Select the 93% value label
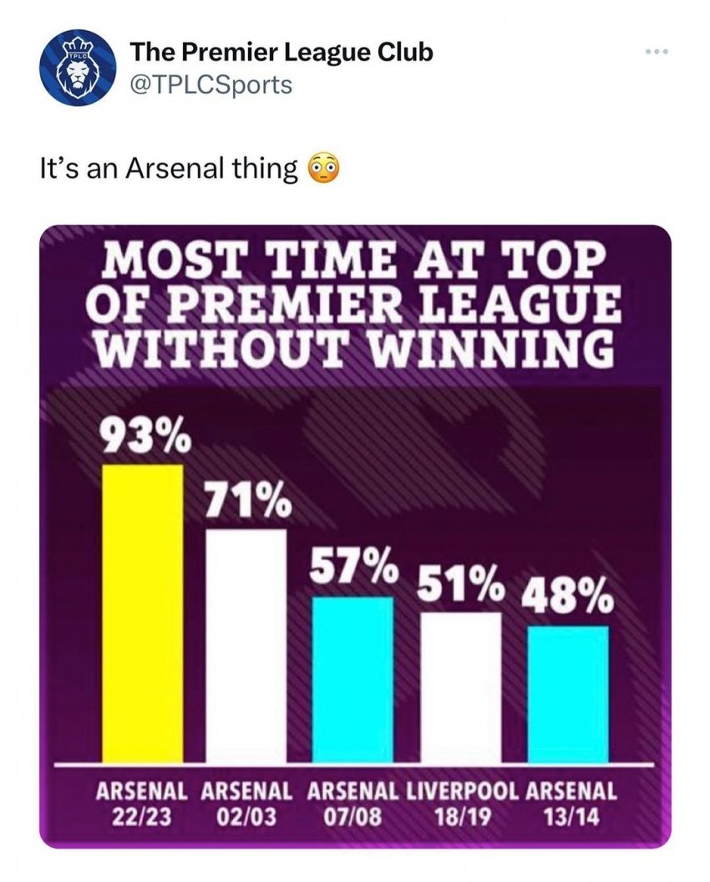This screenshot has width=710, height=882. (x=145, y=436)
